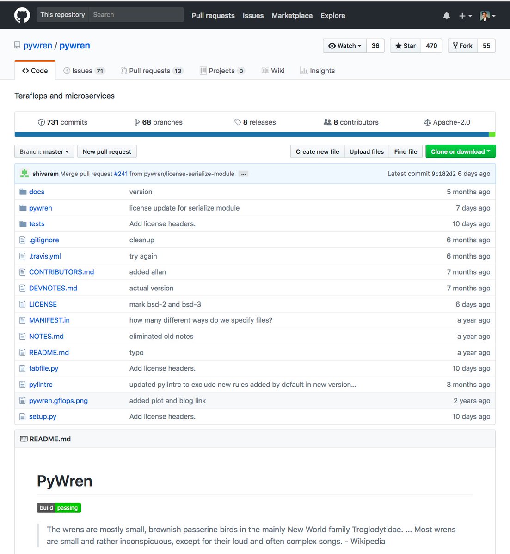Click the fork count 55
Viewport: 510px width, 554px height.
486,46
